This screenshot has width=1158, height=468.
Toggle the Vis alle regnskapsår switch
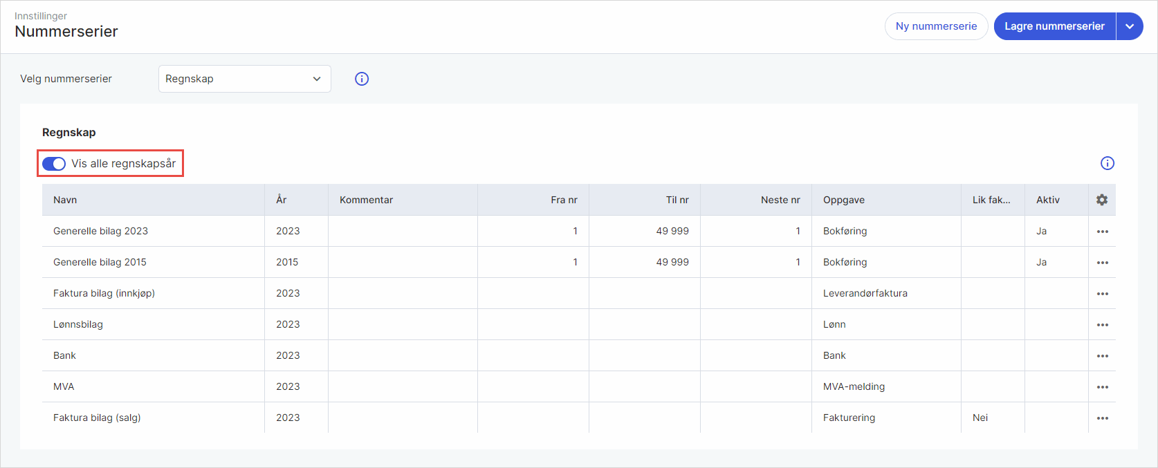coord(54,164)
